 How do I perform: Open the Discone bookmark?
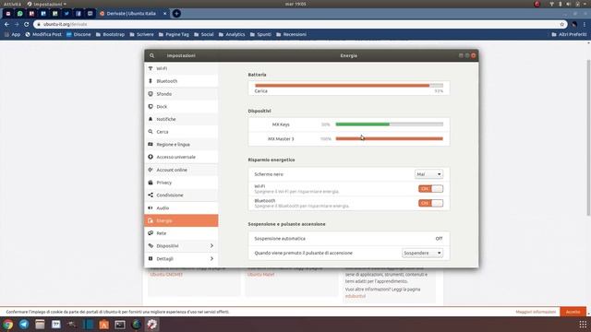[x=78, y=34]
